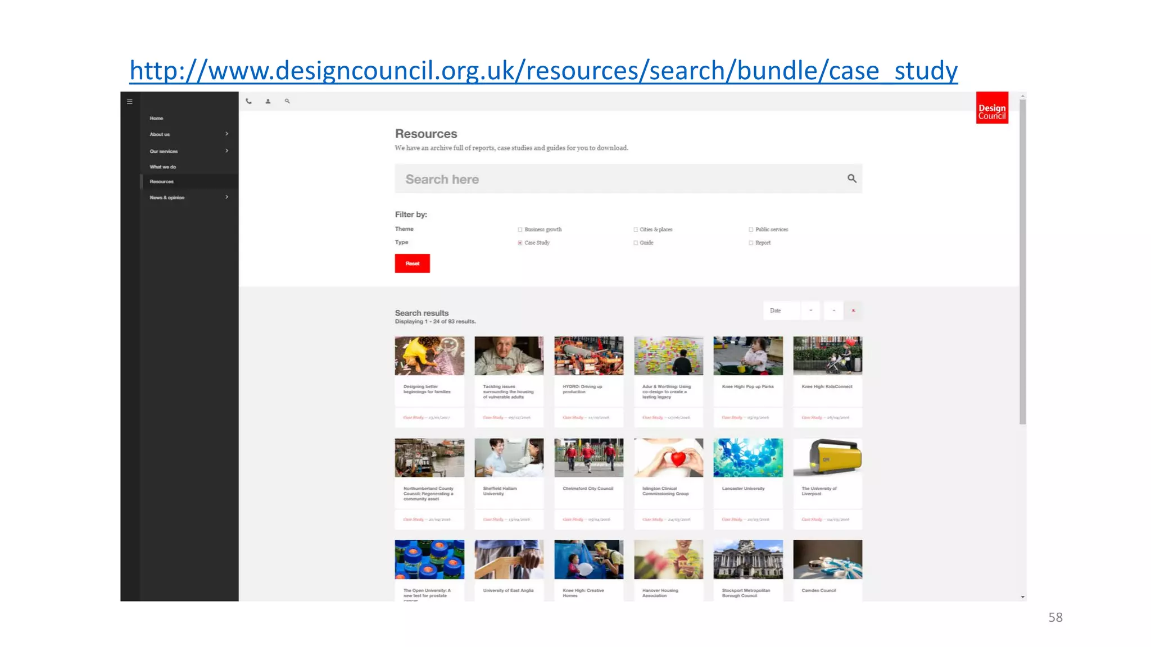Tick the Cities & places checkbox

click(x=636, y=230)
